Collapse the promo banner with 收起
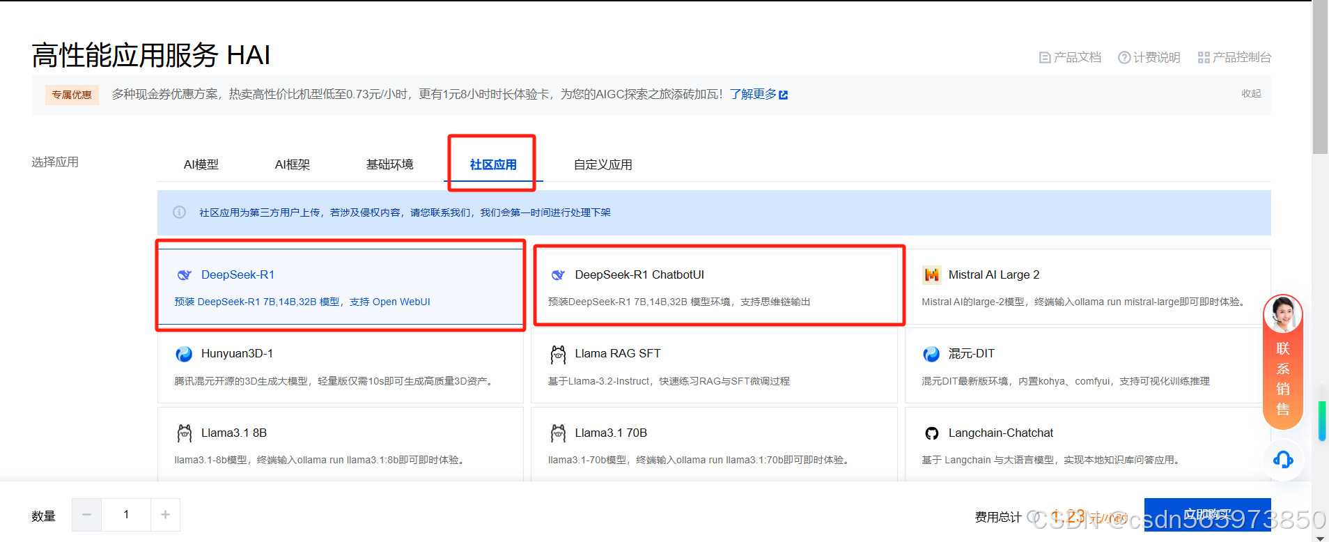Screen dimensions: 1329x542 [1251, 93]
